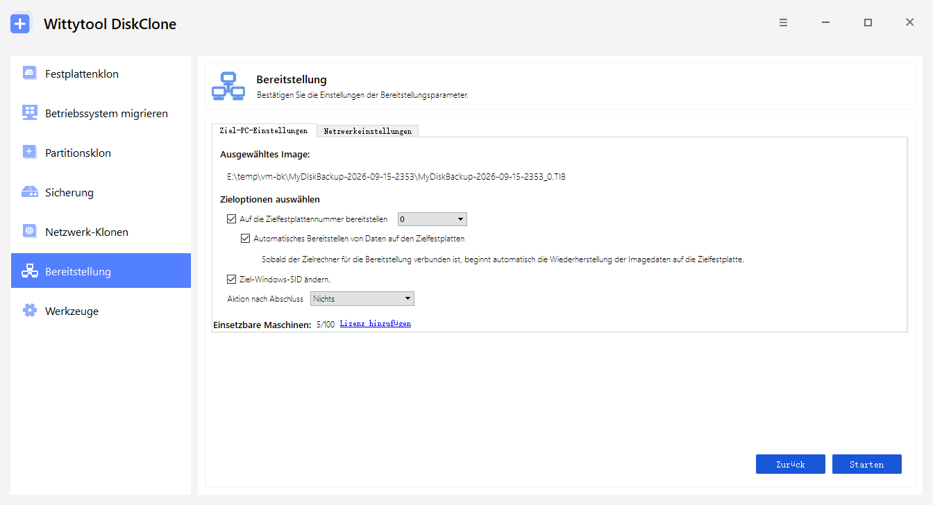This screenshot has height=505, width=933.
Task: Go to Partitionsklon section
Action: tap(101, 153)
